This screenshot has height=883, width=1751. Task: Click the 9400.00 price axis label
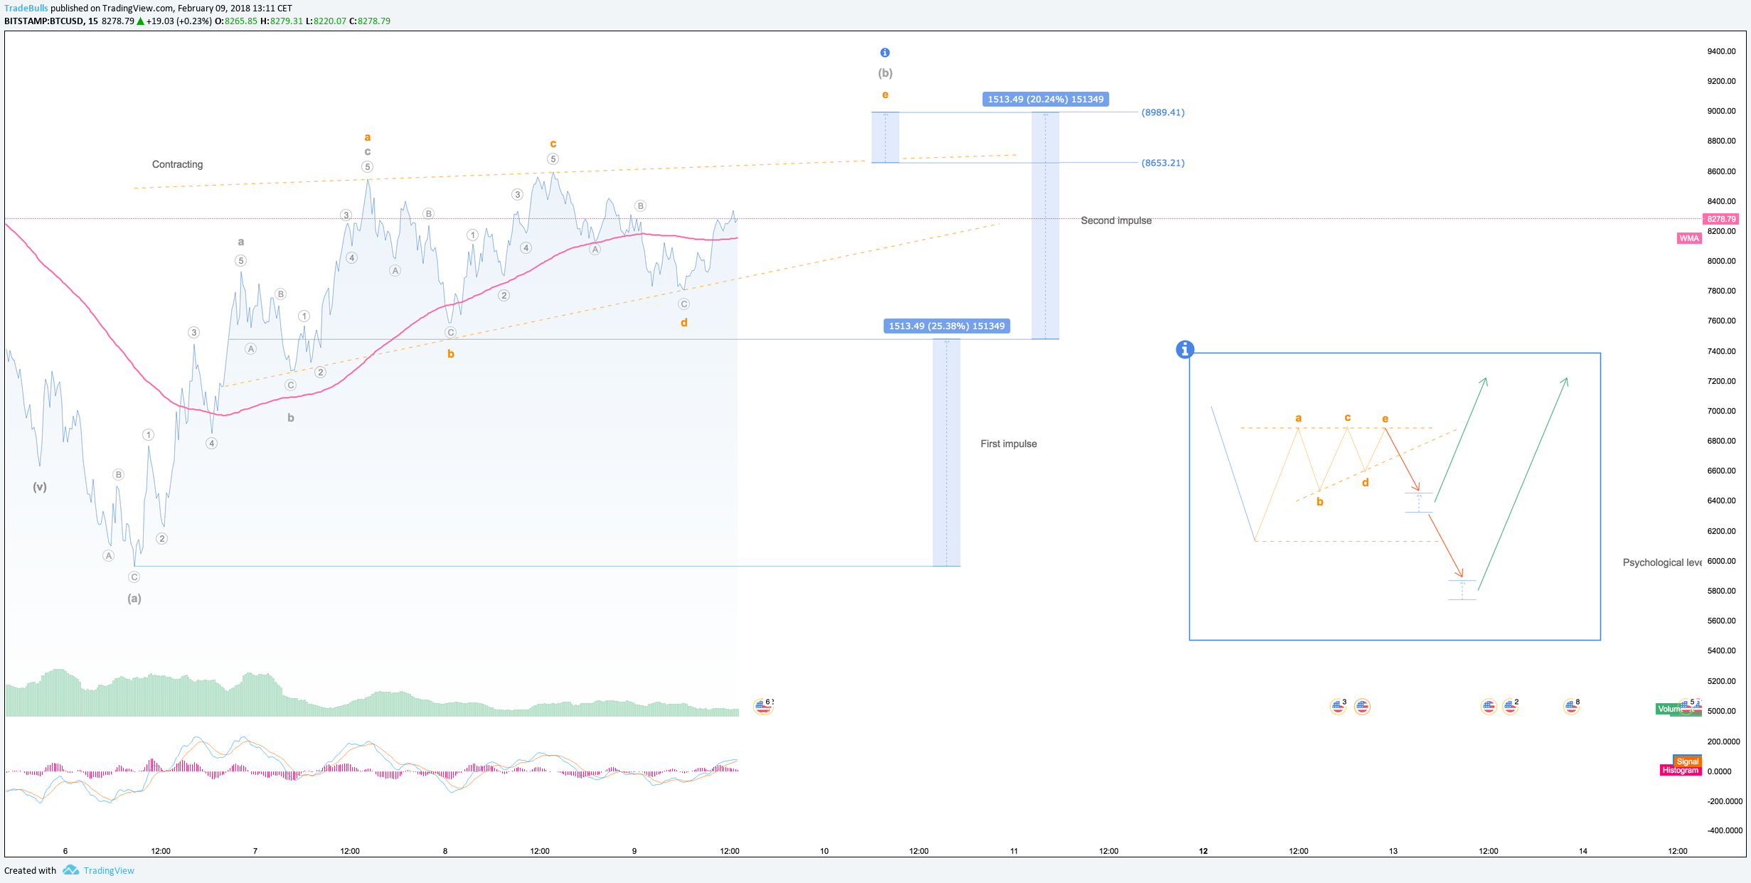[1721, 51]
